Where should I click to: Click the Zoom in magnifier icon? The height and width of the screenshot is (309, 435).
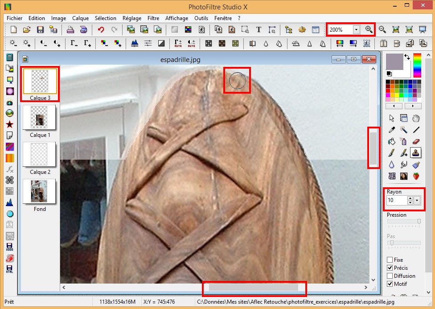click(369, 29)
